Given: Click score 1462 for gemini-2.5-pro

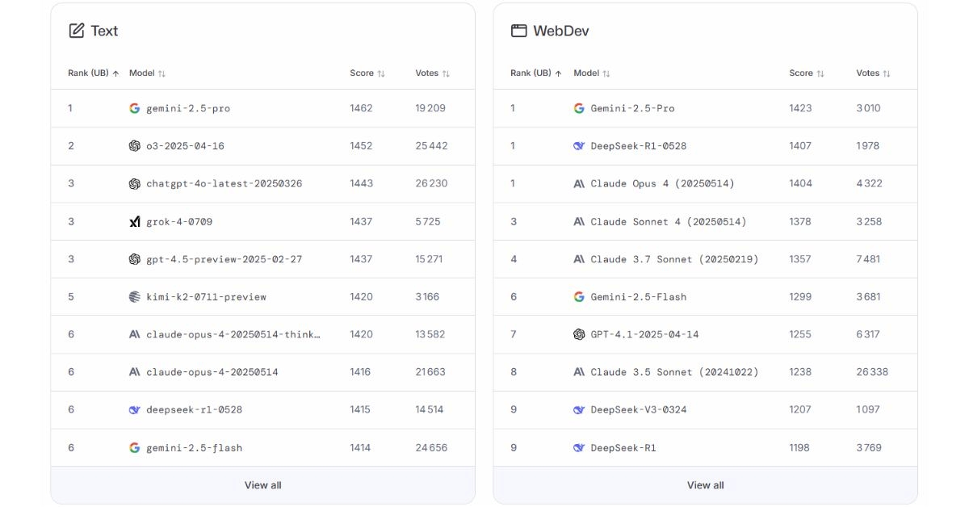Looking at the screenshot, I should (x=361, y=108).
